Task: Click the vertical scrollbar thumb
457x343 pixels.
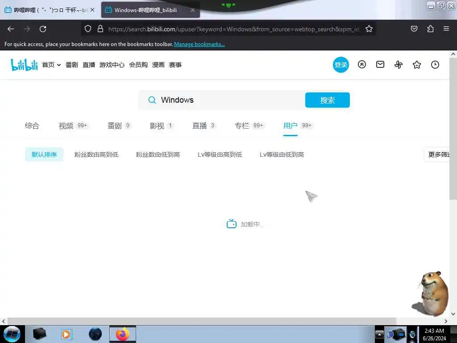Action: coord(453,129)
